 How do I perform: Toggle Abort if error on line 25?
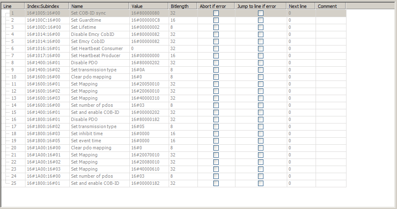click(x=216, y=184)
